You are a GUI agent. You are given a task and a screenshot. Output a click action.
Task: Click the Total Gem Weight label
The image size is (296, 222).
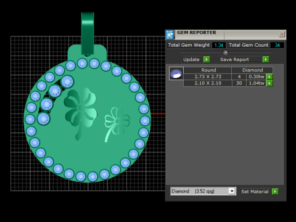click(x=189, y=45)
